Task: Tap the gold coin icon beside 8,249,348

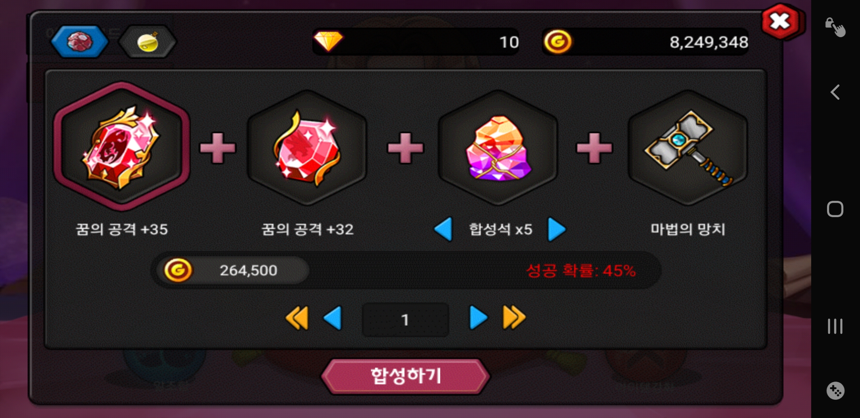Action: pyautogui.click(x=557, y=41)
